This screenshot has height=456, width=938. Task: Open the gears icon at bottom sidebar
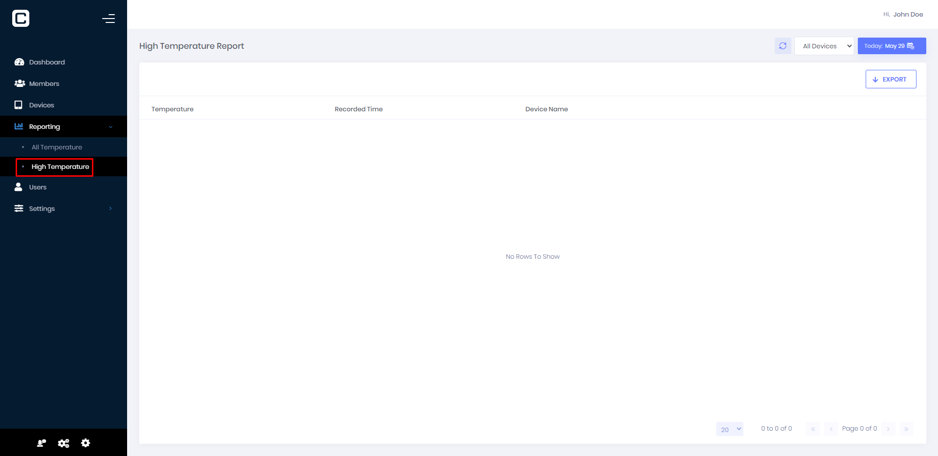point(63,443)
